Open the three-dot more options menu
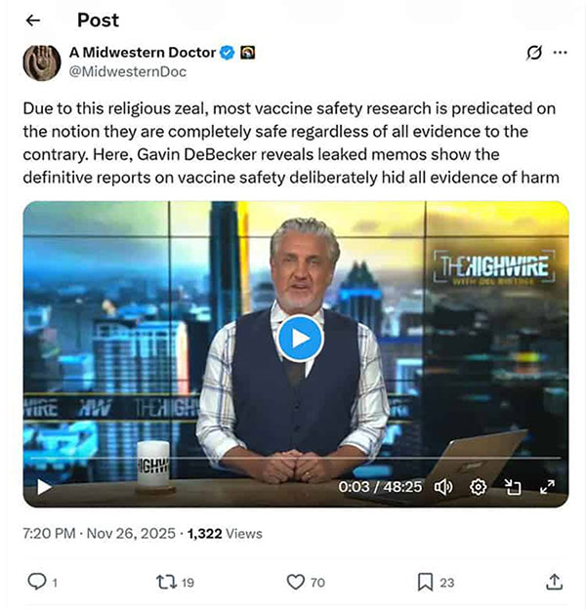Viewport: 586px width, 610px height. coord(560,53)
